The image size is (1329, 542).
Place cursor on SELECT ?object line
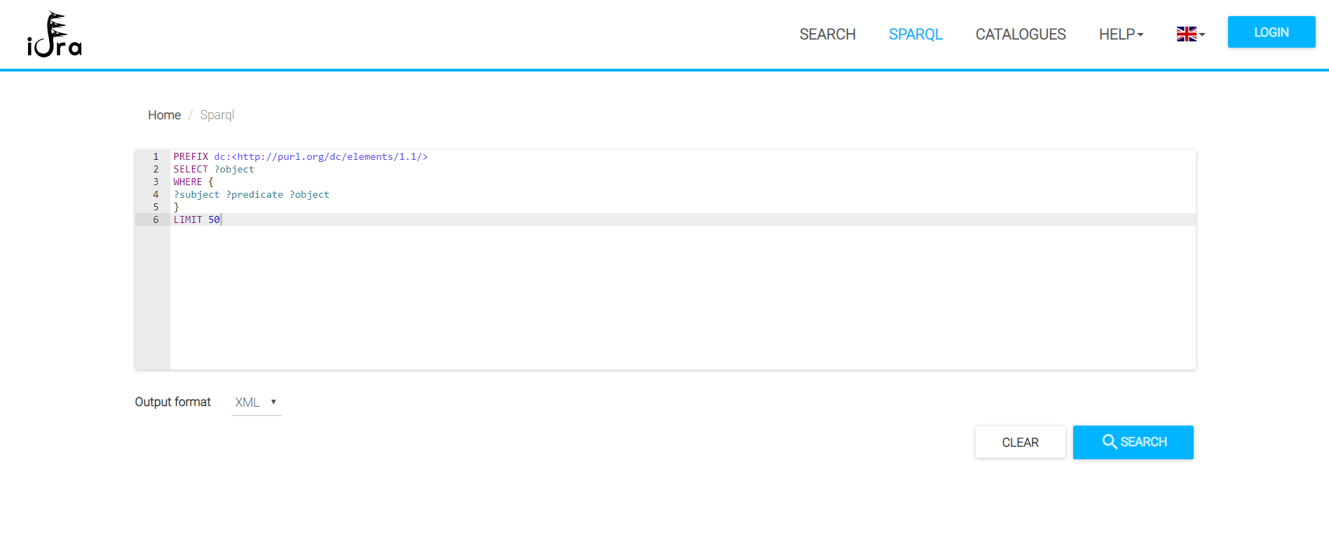coord(214,169)
